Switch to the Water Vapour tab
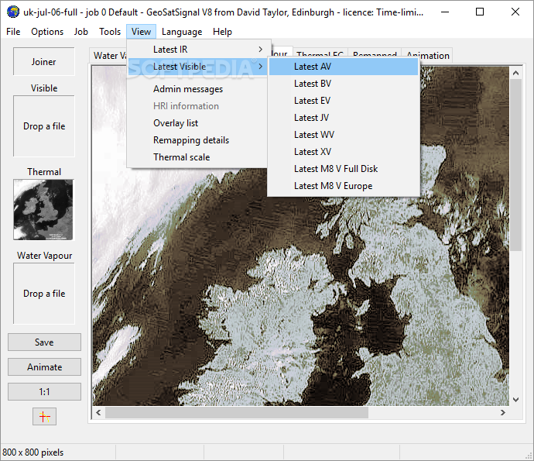 click(x=108, y=56)
